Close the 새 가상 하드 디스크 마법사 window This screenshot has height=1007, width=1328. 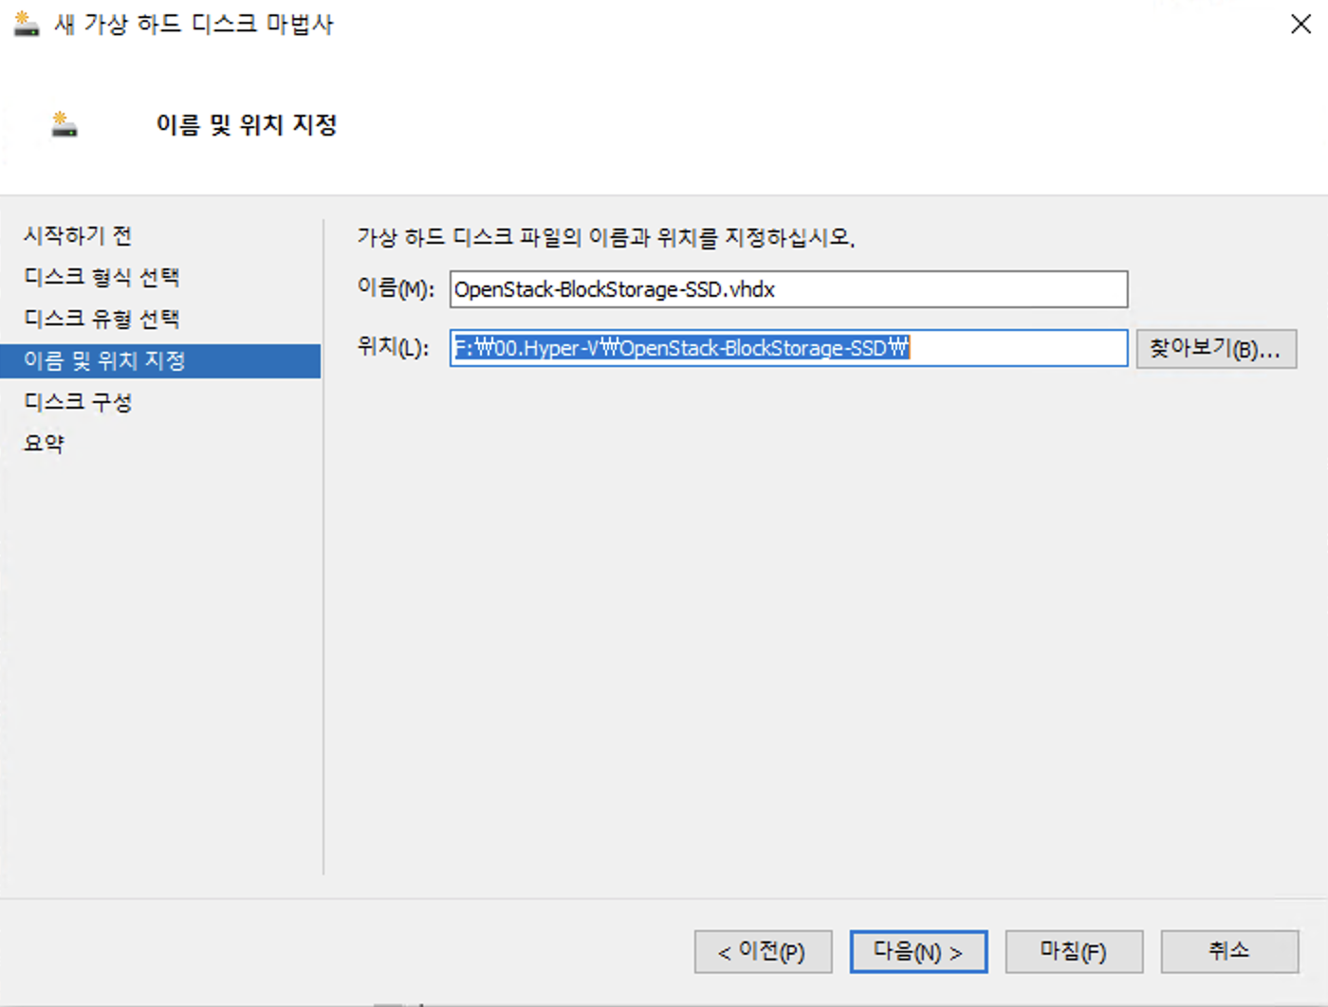point(1300,24)
